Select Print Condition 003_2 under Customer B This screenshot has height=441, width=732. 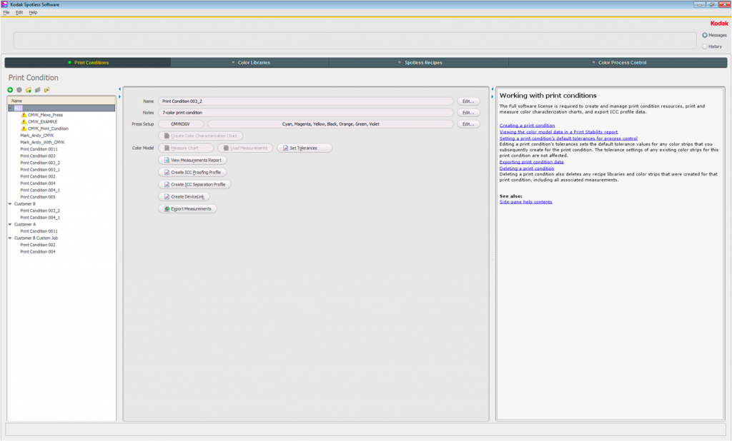(x=40, y=211)
